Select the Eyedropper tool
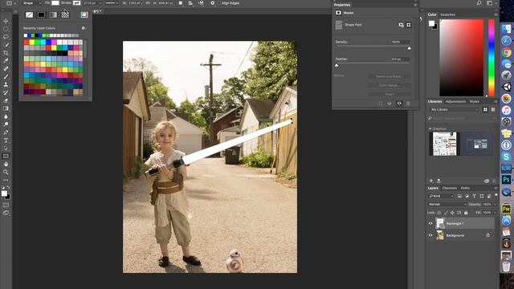Screen dimensions: 514x289 [x=6, y=61]
